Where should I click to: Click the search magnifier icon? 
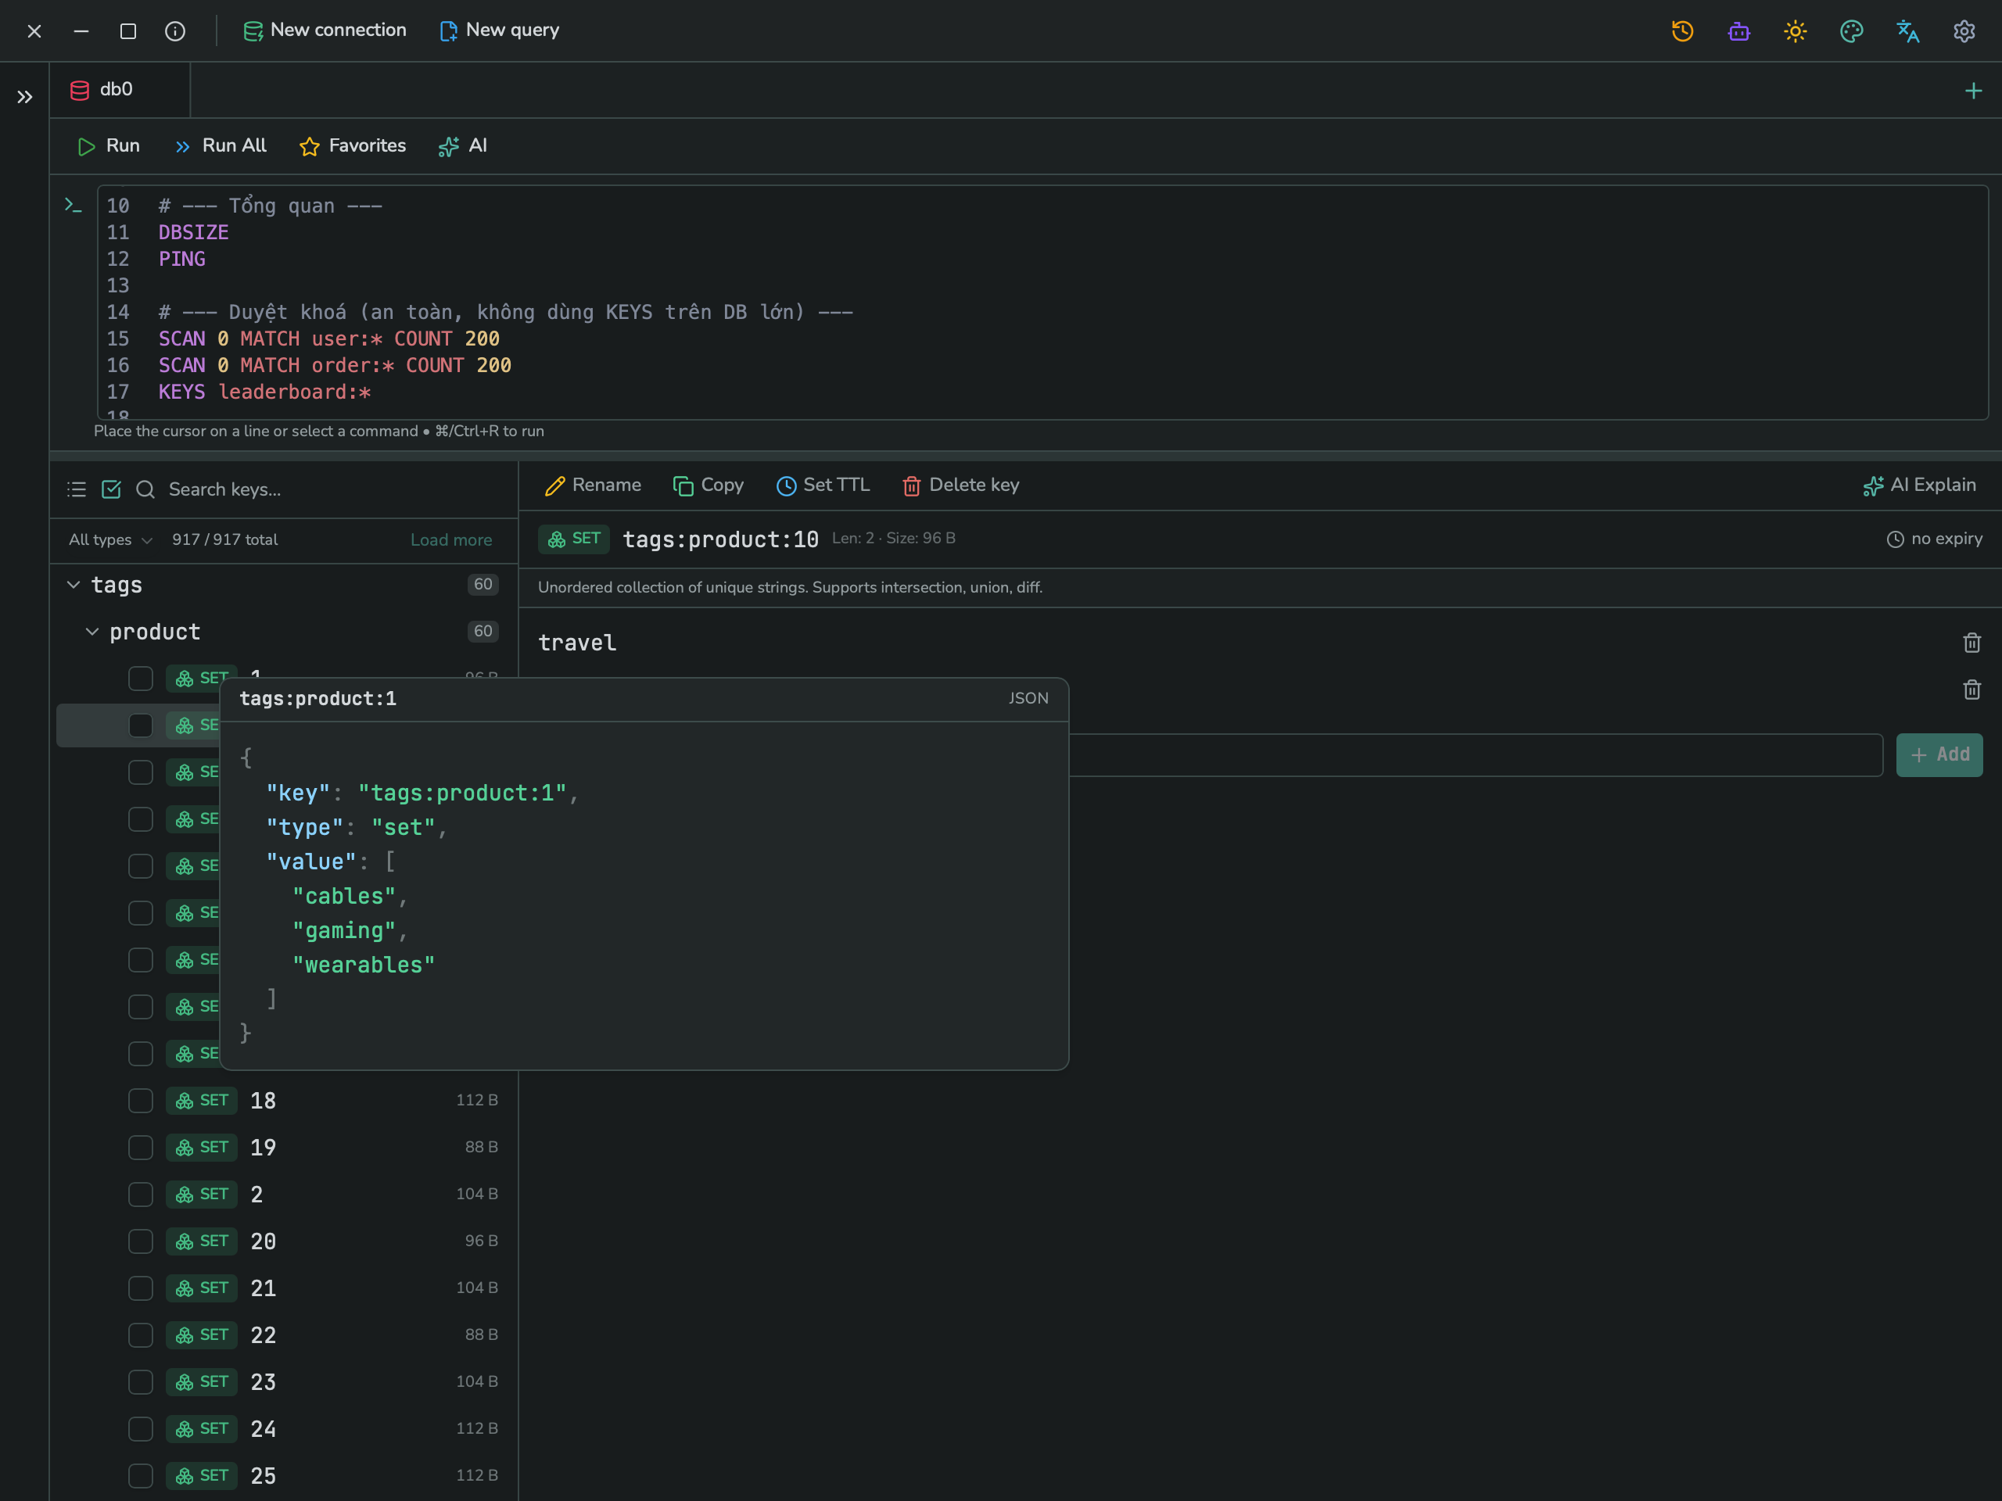pyautogui.click(x=145, y=489)
